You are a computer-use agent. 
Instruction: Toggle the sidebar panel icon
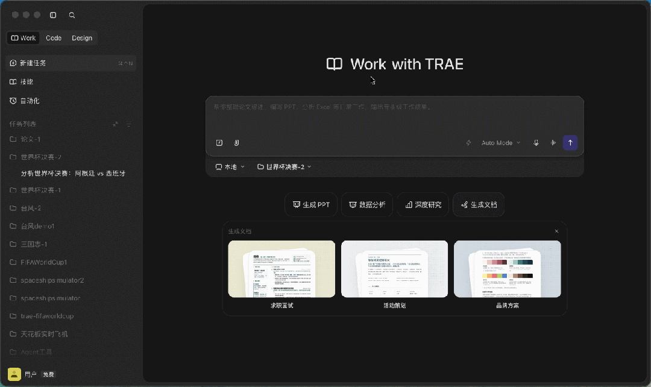[x=53, y=15]
